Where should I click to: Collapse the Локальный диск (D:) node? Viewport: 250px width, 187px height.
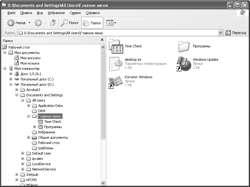pos(11,84)
